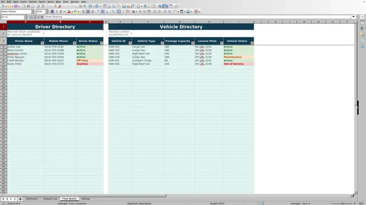Insert a chart via toolbar icon
Image resolution: width=366 pixels, height=205 pixels.
pos(128,6)
